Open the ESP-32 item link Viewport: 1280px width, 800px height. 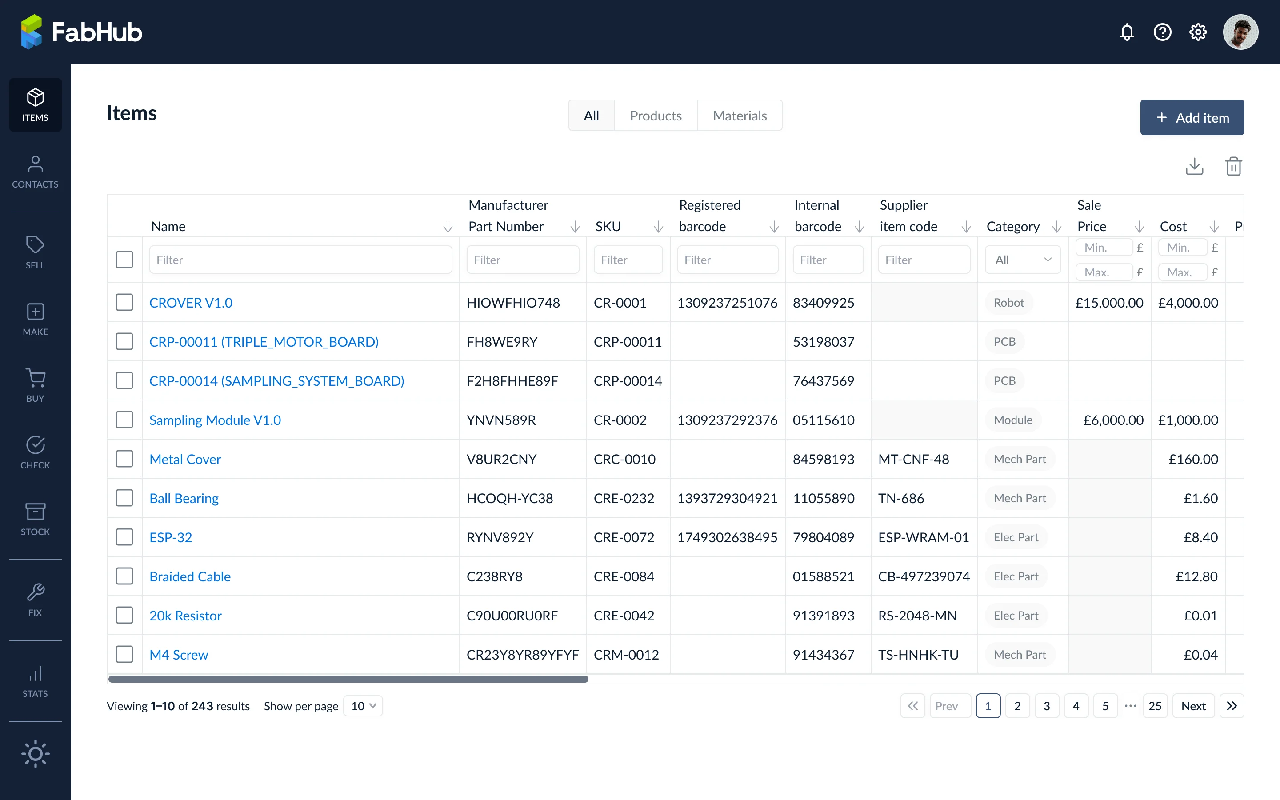(x=171, y=537)
